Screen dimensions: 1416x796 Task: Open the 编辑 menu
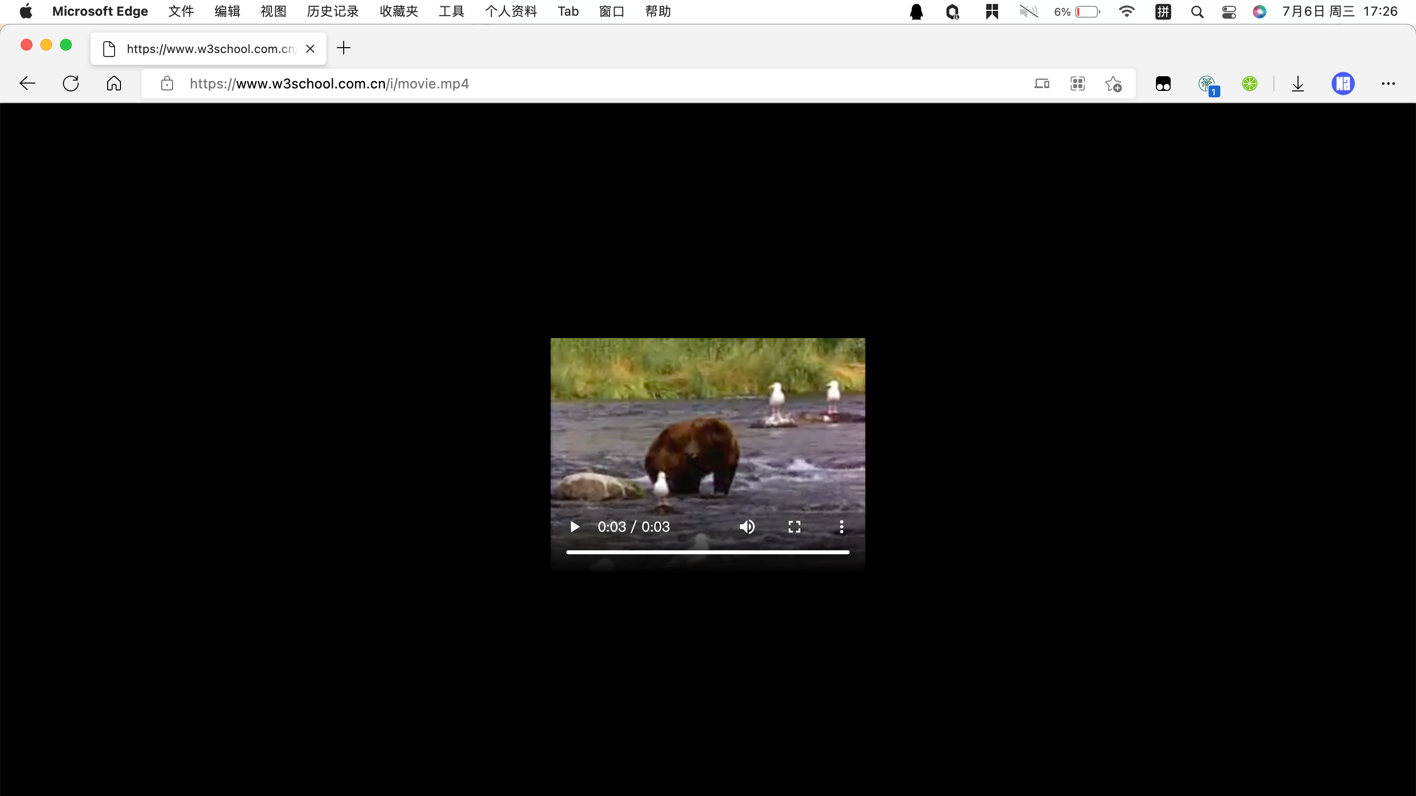[227, 11]
